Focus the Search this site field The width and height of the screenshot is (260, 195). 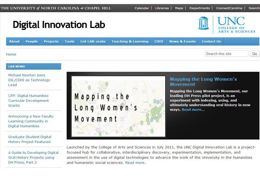pyautogui.click(x=226, y=54)
